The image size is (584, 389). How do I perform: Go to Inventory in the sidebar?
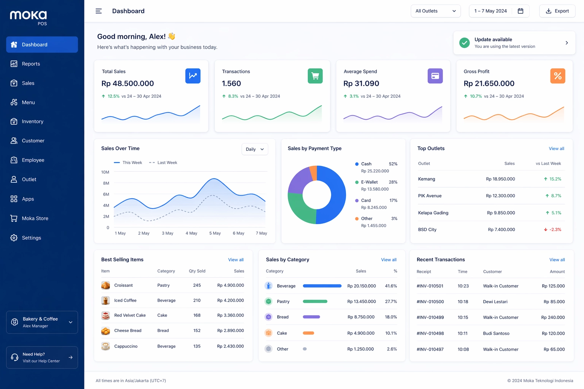pyautogui.click(x=32, y=122)
